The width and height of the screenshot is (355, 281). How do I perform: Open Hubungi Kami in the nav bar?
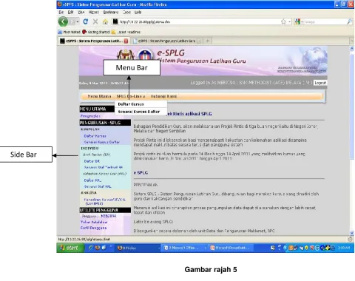point(163,96)
